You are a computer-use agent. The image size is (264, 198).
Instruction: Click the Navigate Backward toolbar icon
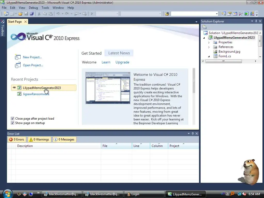76,14
